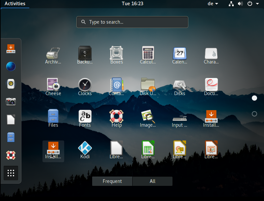The image size is (264, 201).
Task: Switch to the All apps tab
Action: (152, 181)
